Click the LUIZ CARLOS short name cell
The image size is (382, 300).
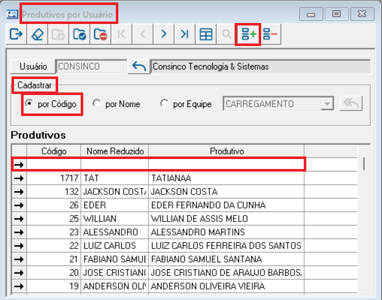115,246
